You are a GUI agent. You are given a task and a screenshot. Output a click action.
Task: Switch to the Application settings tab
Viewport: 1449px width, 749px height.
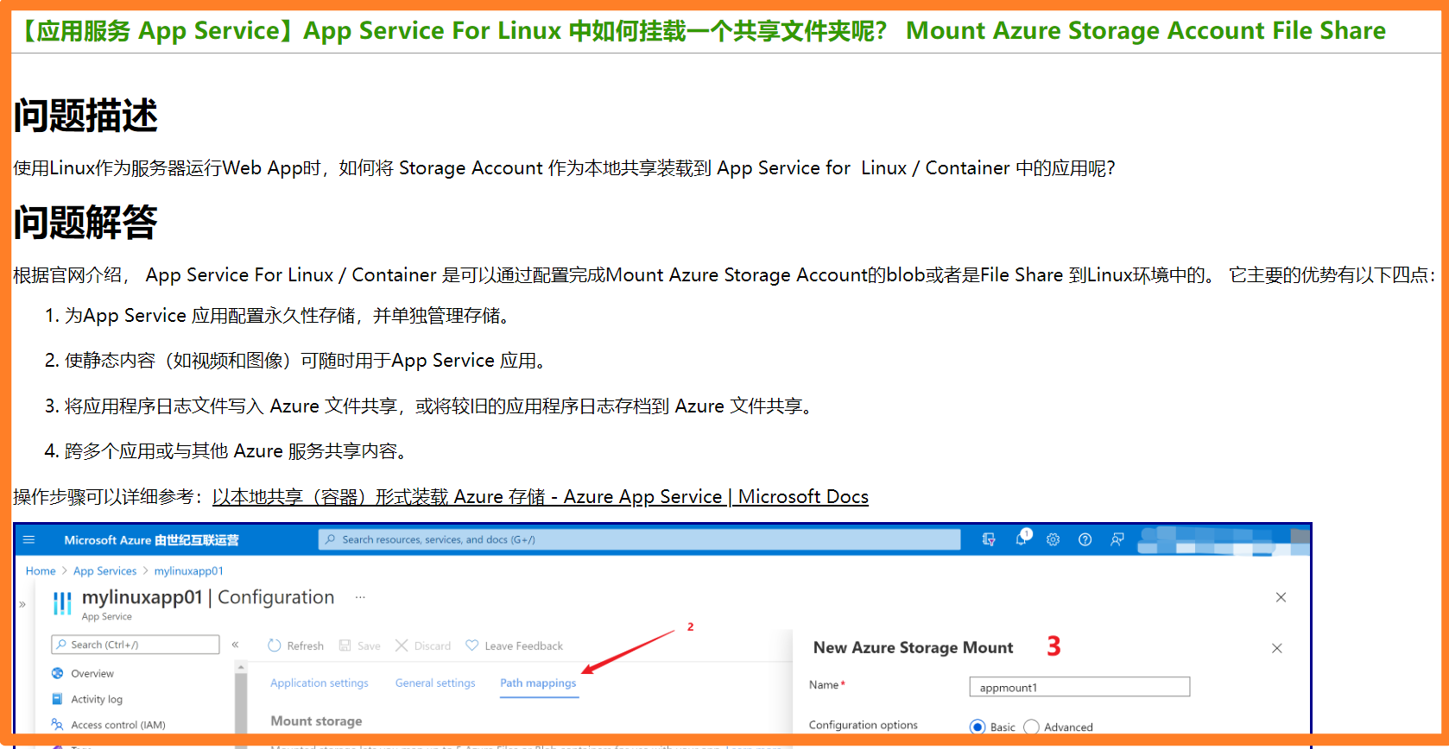319,683
